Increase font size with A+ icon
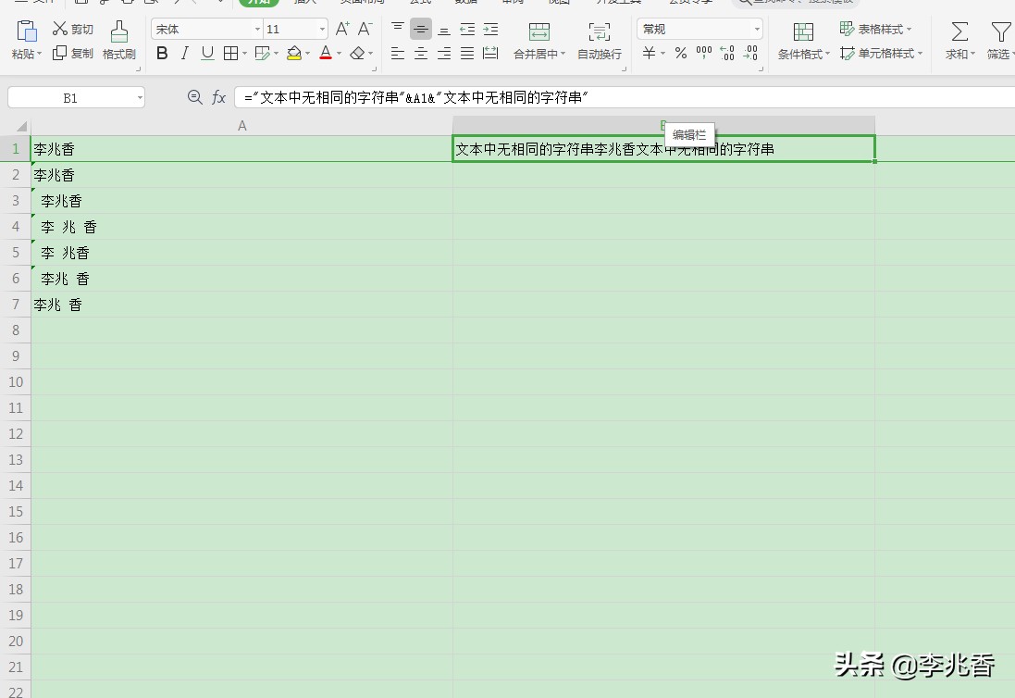The image size is (1015, 698). pos(342,29)
